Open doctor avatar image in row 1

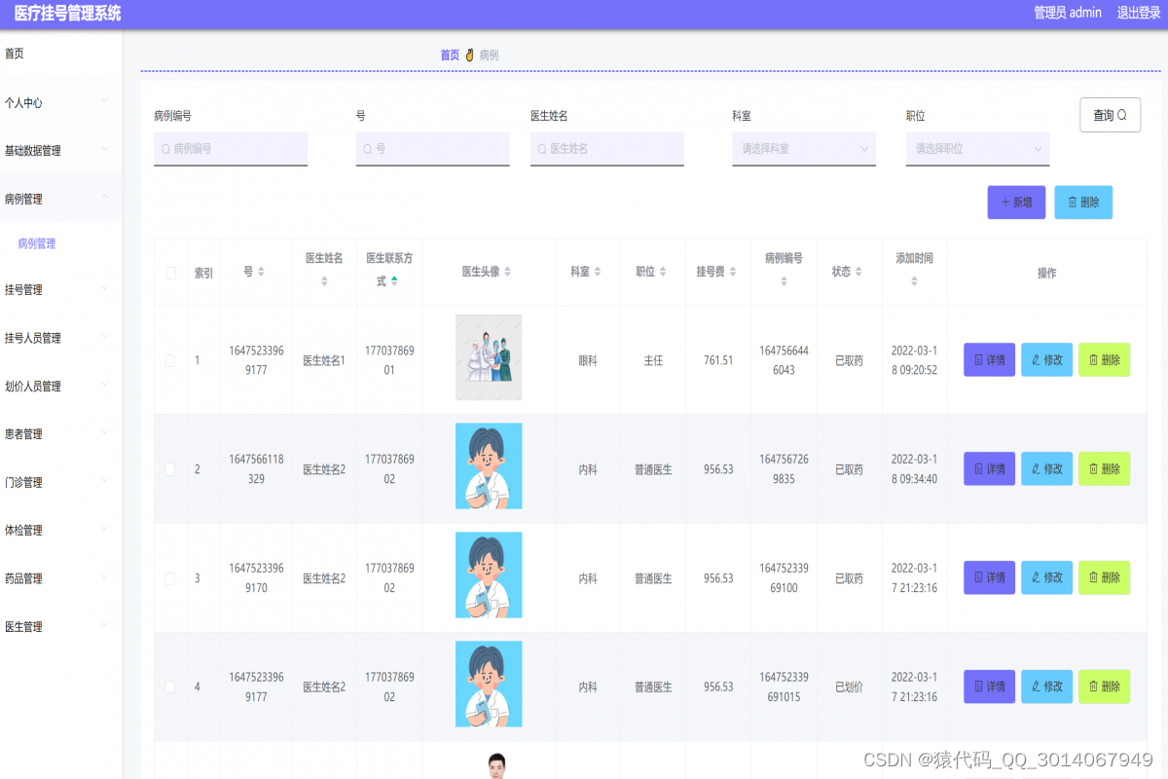(489, 357)
